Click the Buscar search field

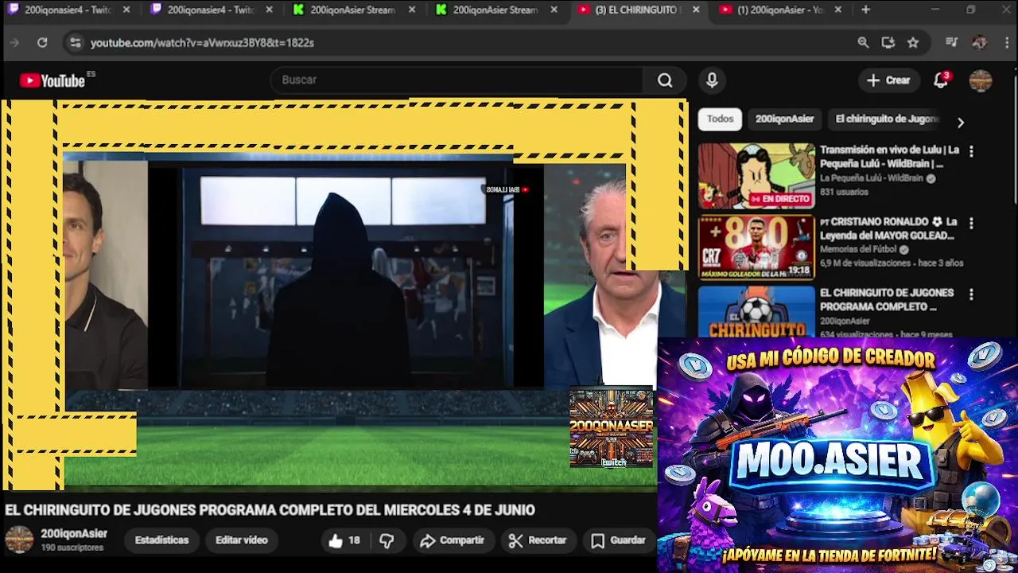(457, 80)
